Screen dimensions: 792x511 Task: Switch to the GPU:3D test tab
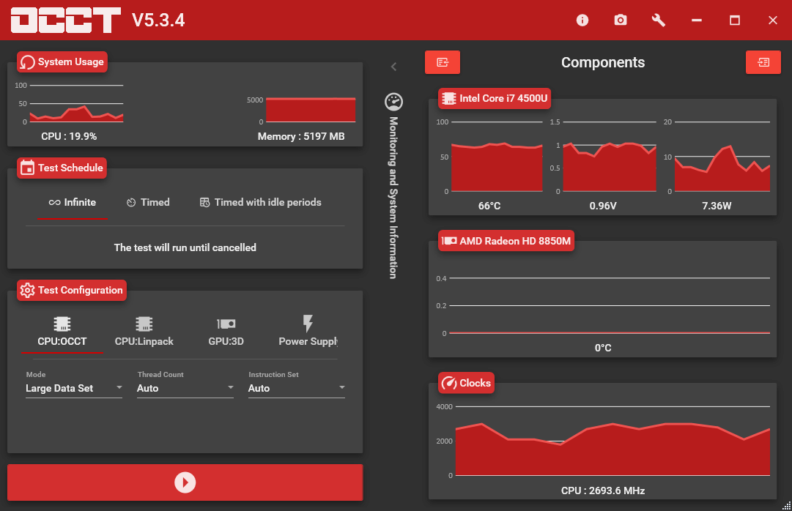pos(226,332)
